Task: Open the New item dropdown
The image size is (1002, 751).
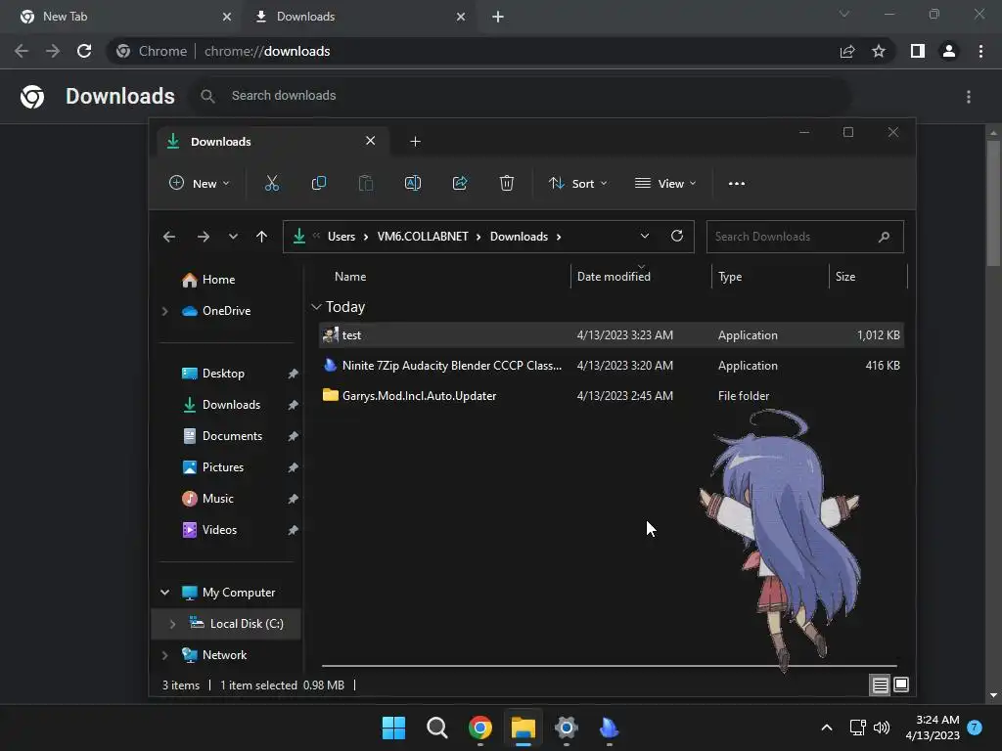Action: 199,183
